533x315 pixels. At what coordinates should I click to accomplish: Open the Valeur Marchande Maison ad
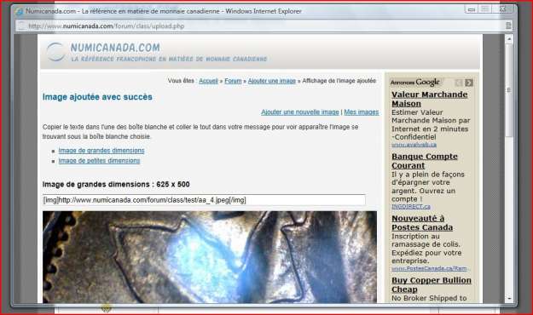click(x=429, y=99)
